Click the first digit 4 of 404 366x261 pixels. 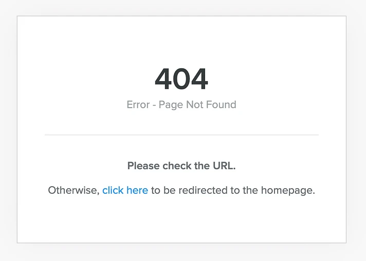163,78
